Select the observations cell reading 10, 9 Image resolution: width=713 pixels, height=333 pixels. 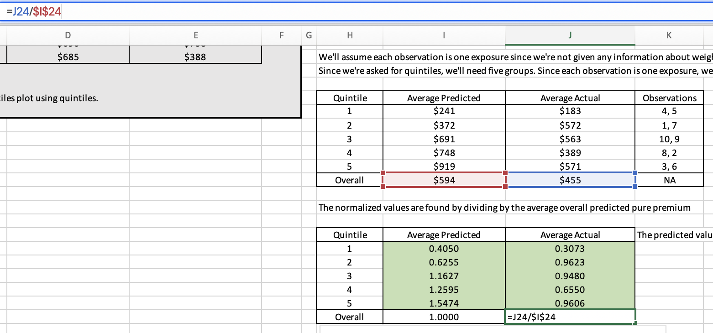[669, 139]
